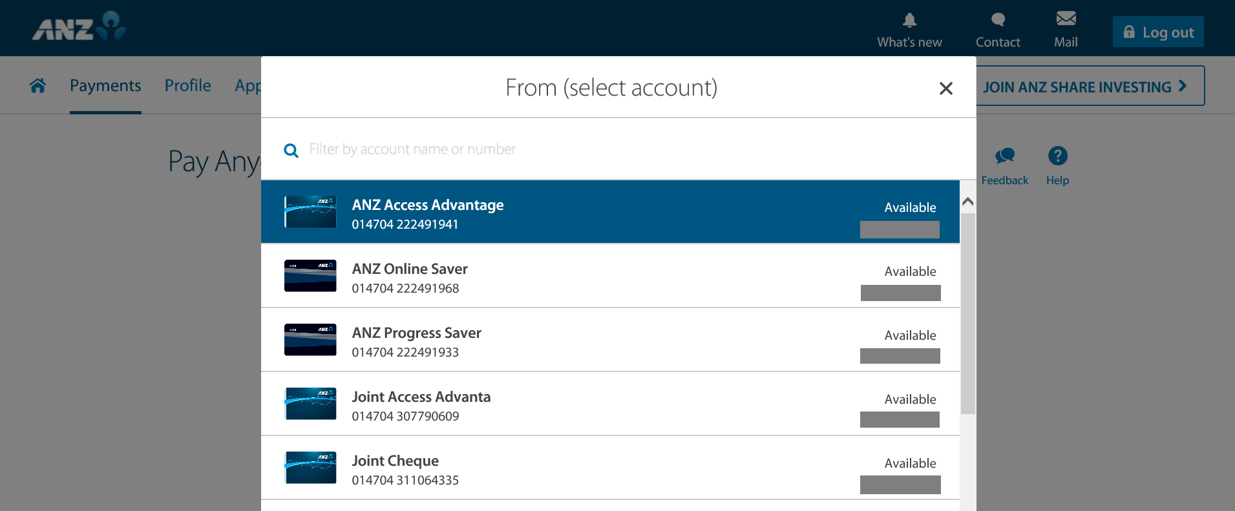Image resolution: width=1235 pixels, height=511 pixels.
Task: Select the ANZ Access Advantage account
Action: click(610, 212)
